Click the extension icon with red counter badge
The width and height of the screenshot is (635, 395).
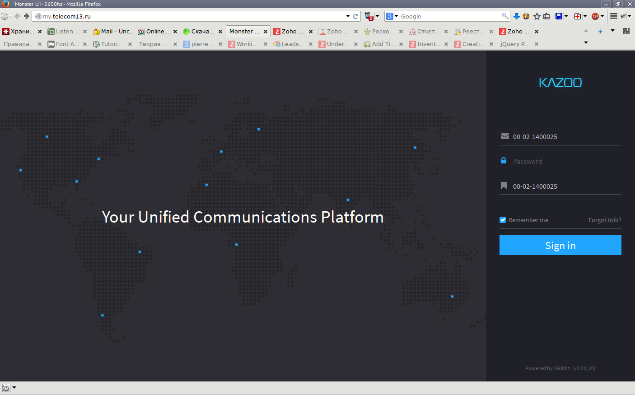coord(369,16)
